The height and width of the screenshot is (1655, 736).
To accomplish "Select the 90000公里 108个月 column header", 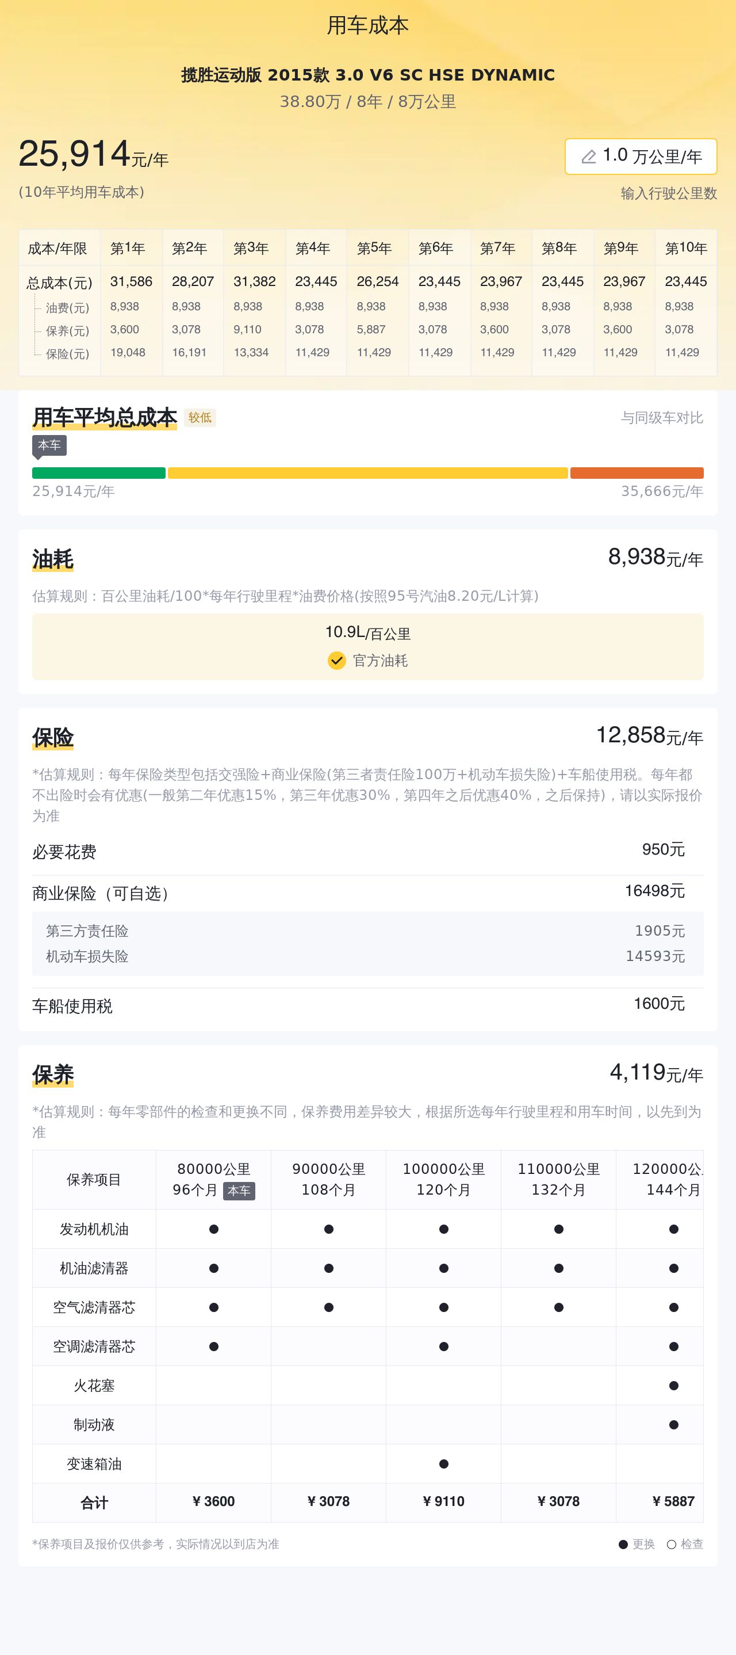I will 328,1180.
